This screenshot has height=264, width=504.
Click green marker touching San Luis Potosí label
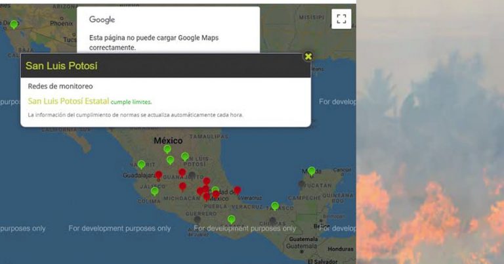pyautogui.click(x=185, y=156)
